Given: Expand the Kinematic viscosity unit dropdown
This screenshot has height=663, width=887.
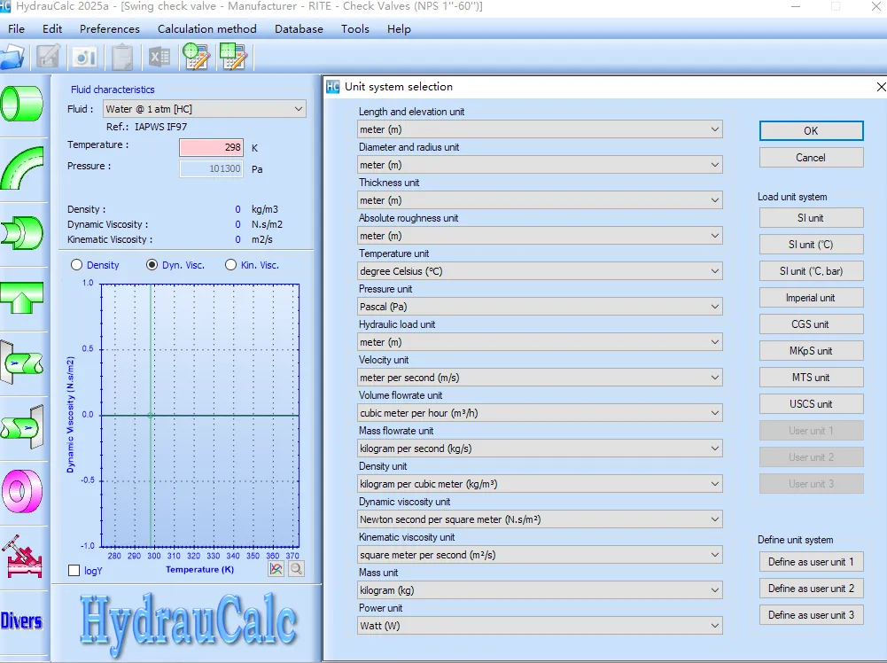Looking at the screenshot, I should [x=540, y=555].
